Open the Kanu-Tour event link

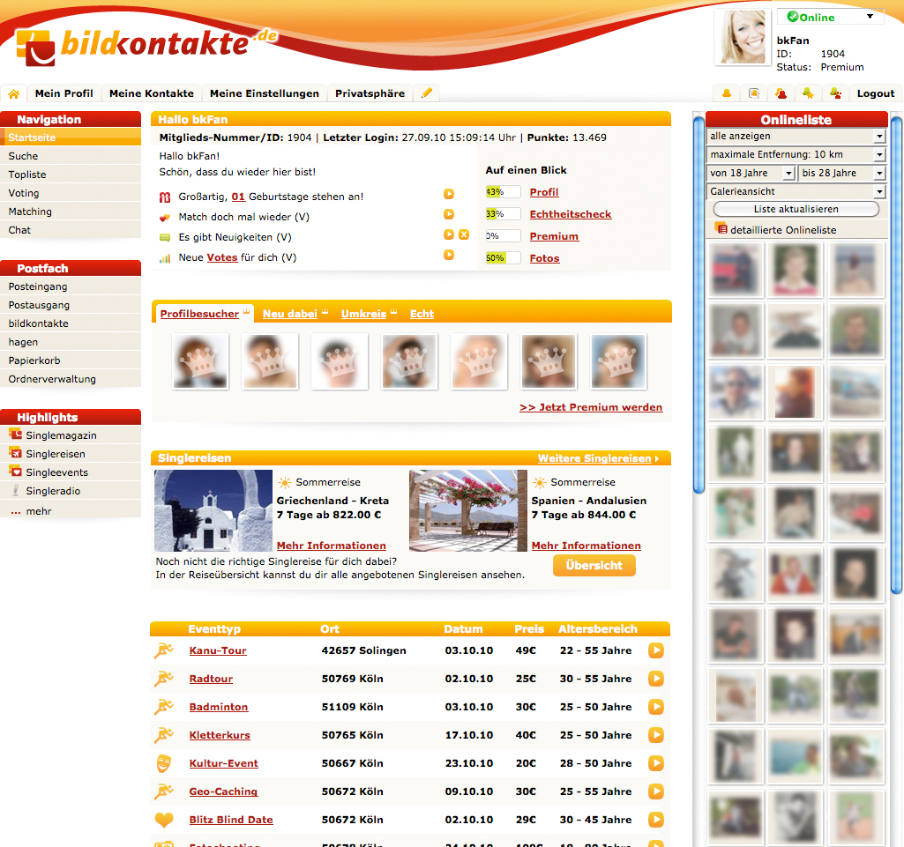pyautogui.click(x=218, y=650)
